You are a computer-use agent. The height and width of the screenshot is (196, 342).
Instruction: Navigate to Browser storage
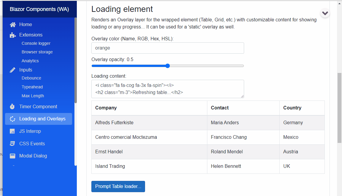tap(37, 52)
